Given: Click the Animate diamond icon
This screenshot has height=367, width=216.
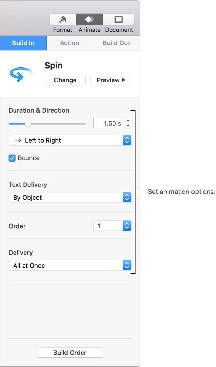Looking at the screenshot, I should 89,19.
